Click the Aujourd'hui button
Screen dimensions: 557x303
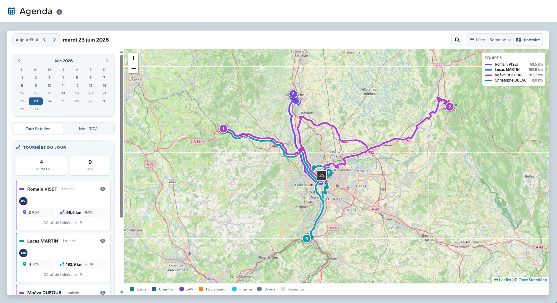point(27,40)
